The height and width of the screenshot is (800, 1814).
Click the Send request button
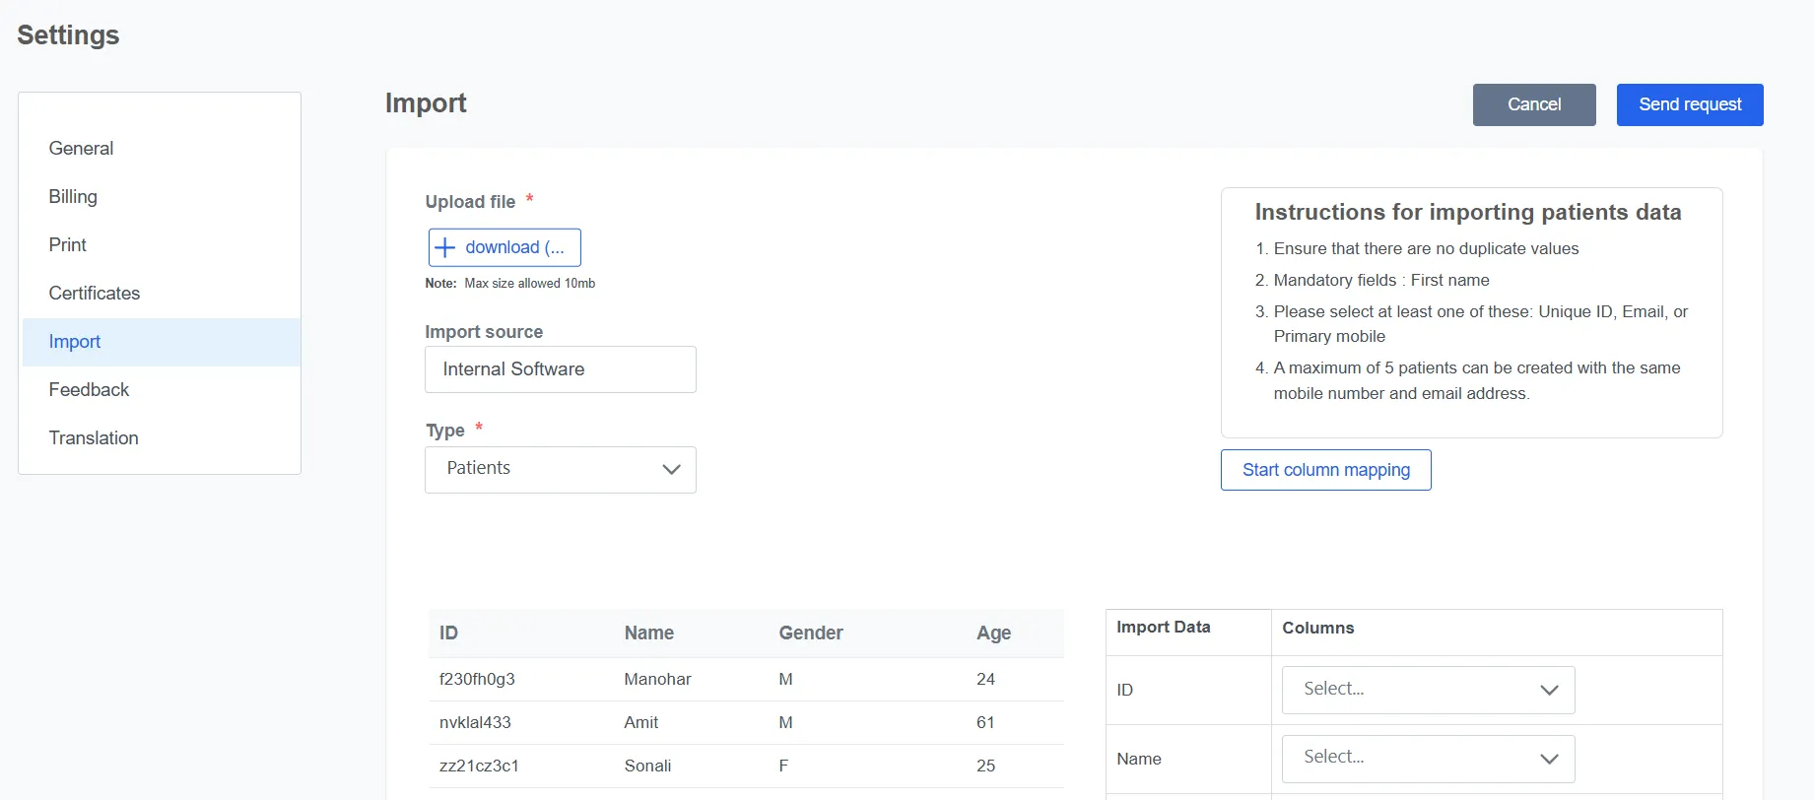(1690, 104)
